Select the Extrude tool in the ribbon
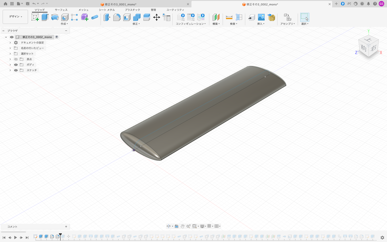The height and width of the screenshot is (242, 387). pyautogui.click(x=45, y=17)
